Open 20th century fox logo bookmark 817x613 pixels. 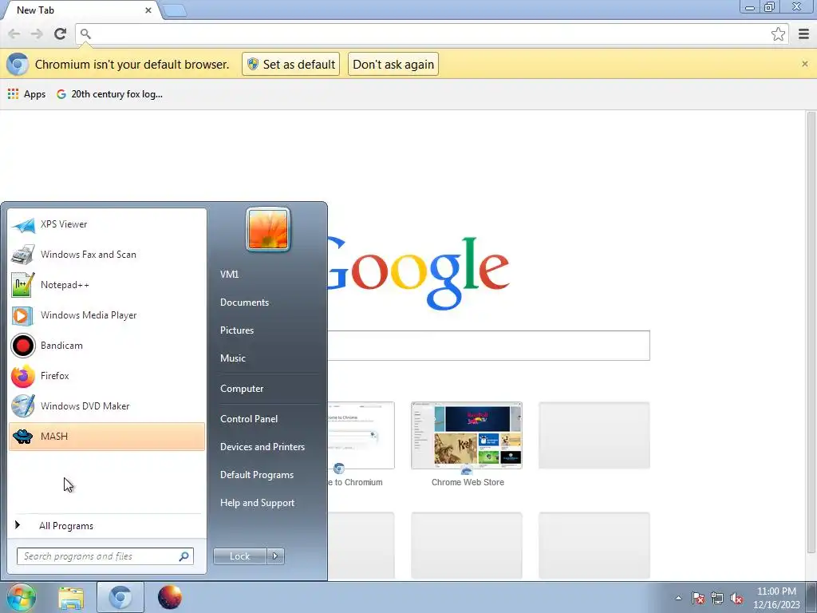tap(110, 94)
